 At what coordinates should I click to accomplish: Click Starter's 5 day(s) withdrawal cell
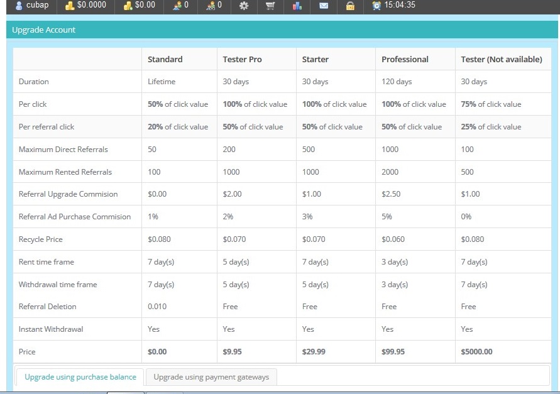coord(316,284)
